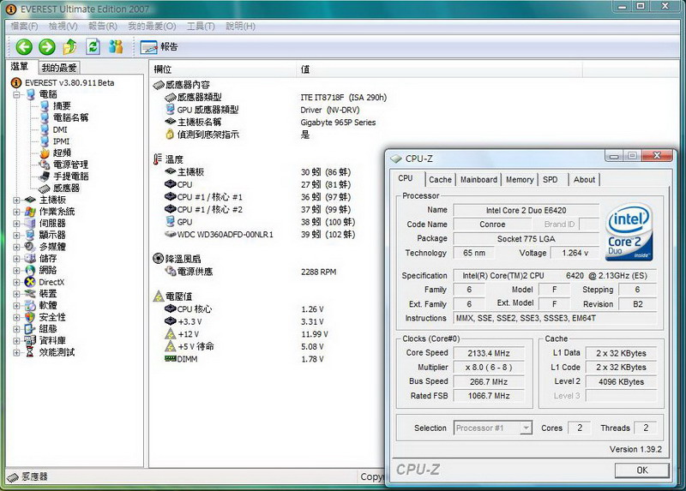Expand the 儲存 tree node

tap(16, 259)
